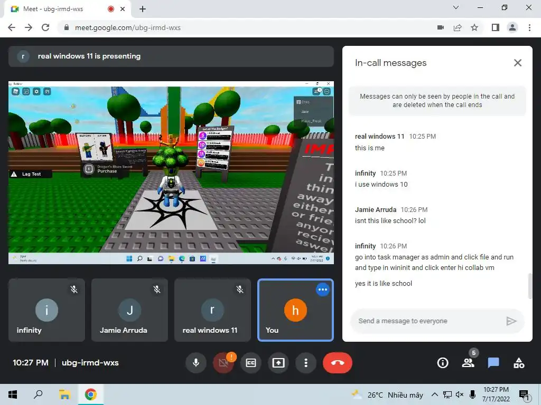Click the Send a message to everyone field

[x=428, y=321]
